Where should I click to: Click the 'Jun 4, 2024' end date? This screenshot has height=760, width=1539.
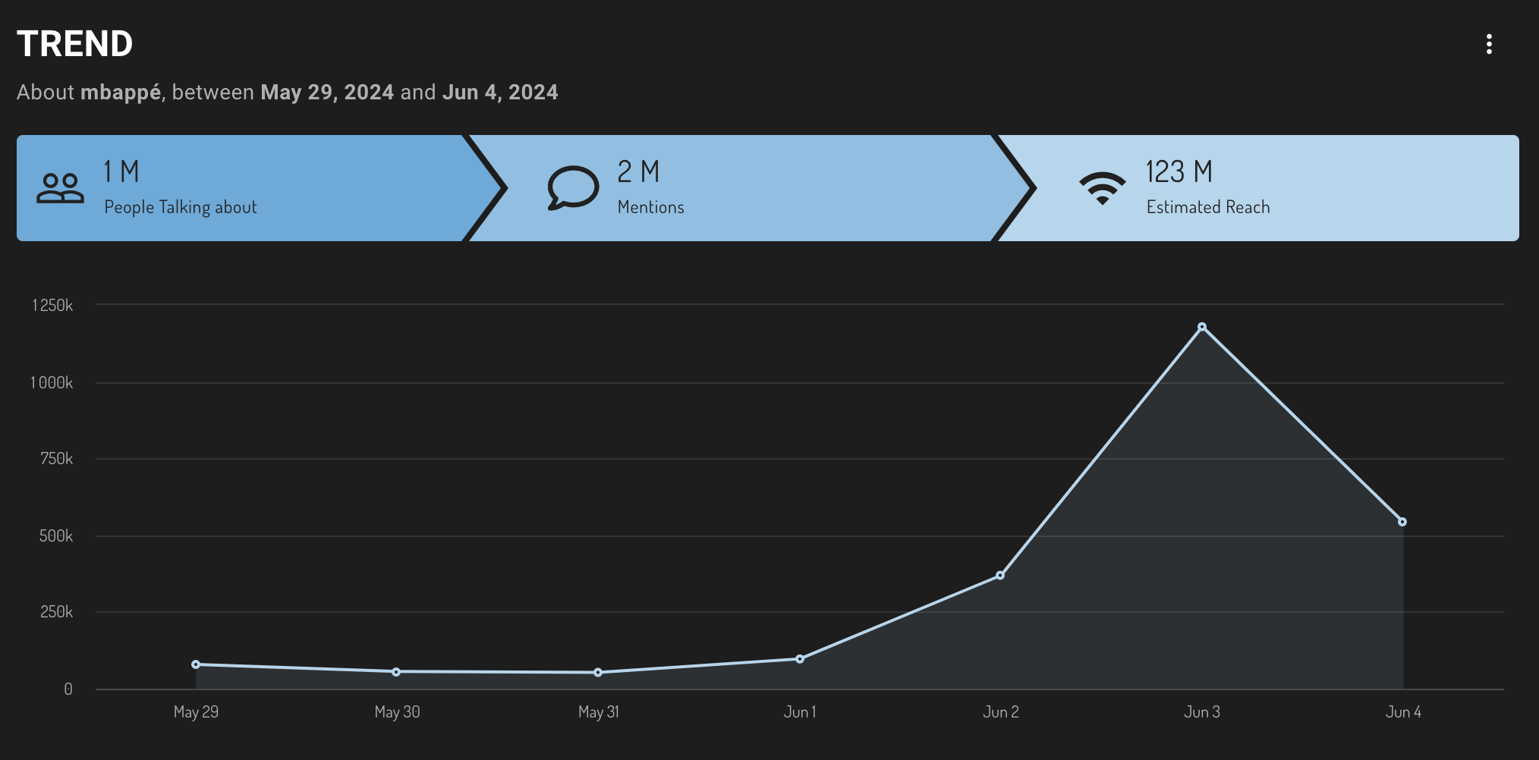(500, 93)
